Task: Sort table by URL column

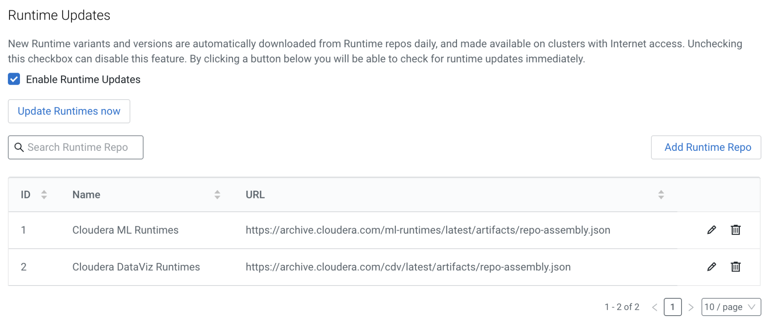Action: pos(661,195)
